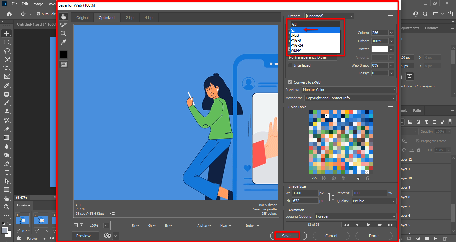Select the Hand tool in Save for Web
Viewport: 456px width, 242px height.
[x=63, y=17]
